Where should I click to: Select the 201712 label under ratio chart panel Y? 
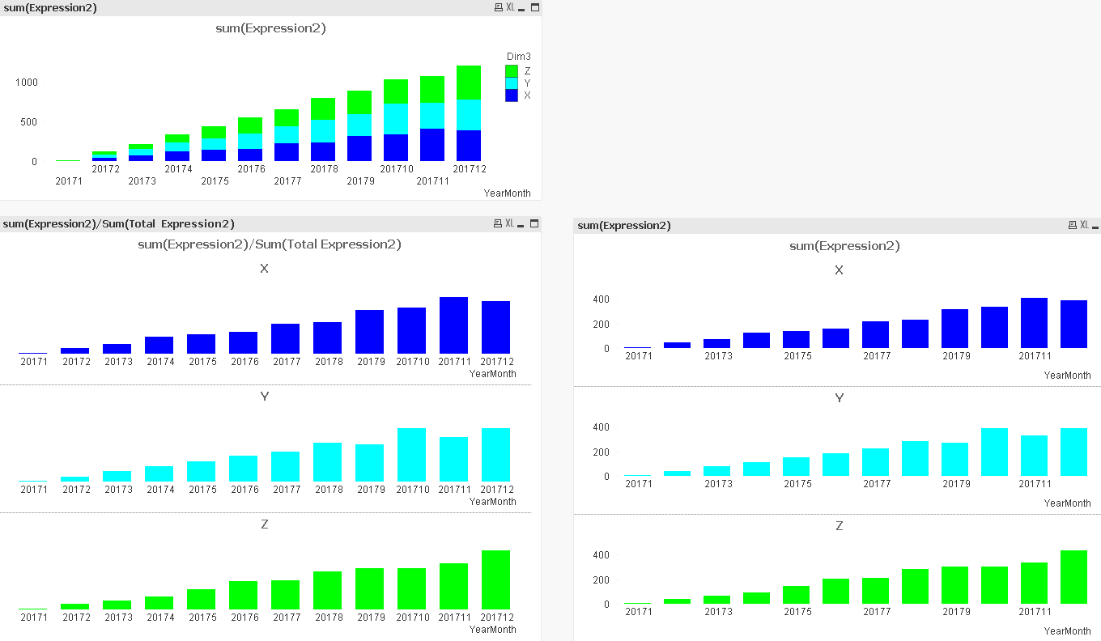pyautogui.click(x=497, y=490)
